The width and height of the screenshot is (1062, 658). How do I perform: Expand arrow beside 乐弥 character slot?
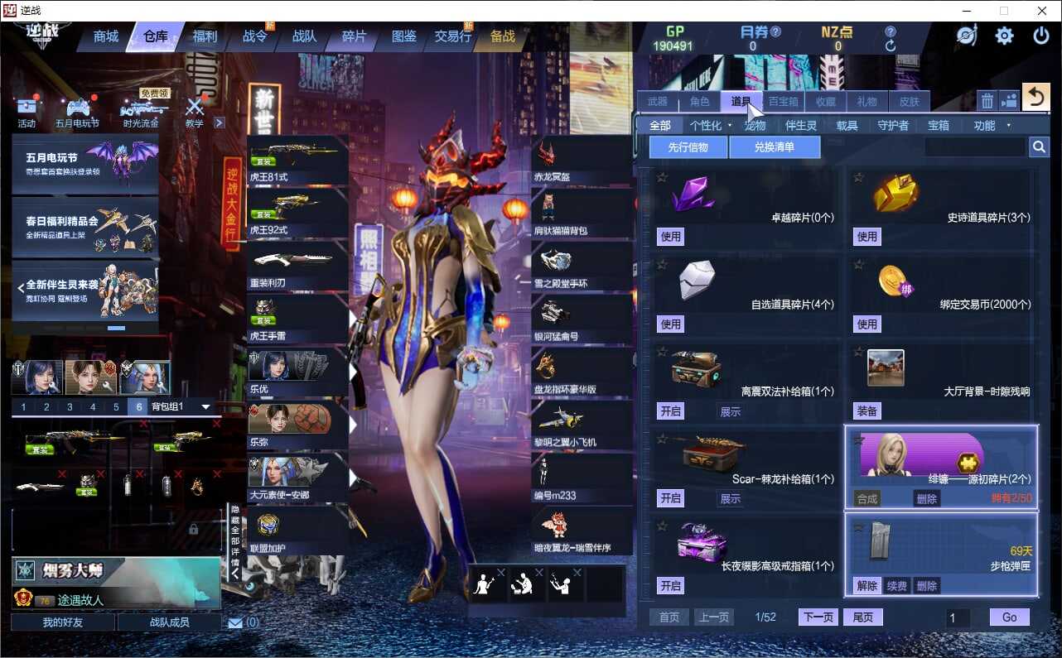353,425
